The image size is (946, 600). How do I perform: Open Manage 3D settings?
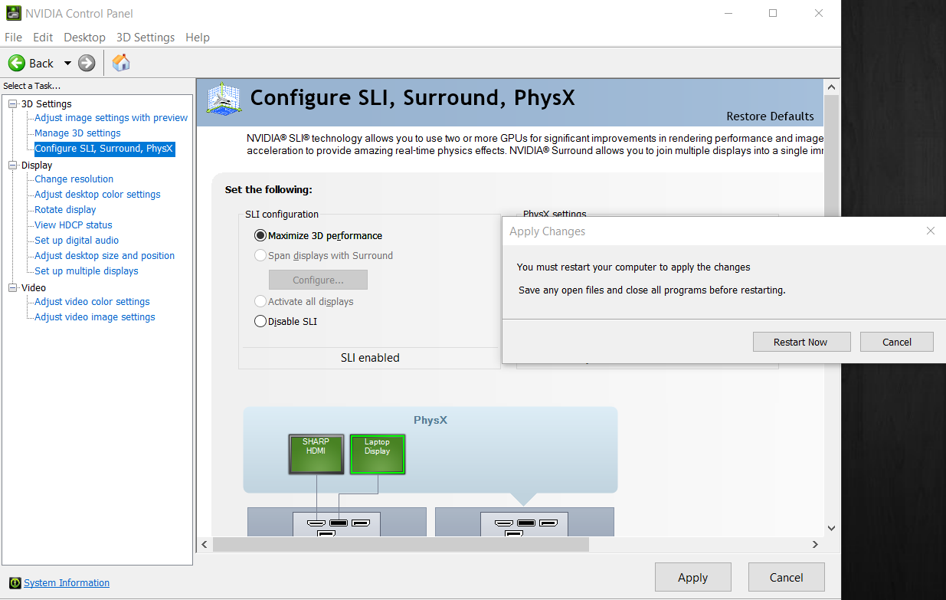(77, 133)
